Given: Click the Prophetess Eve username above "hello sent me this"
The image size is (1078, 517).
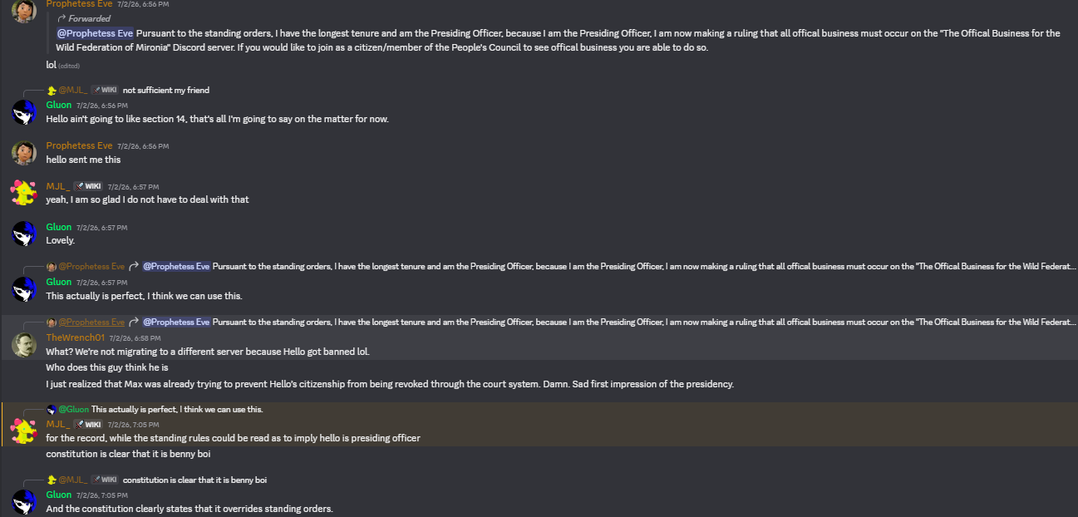Looking at the screenshot, I should click(x=79, y=145).
